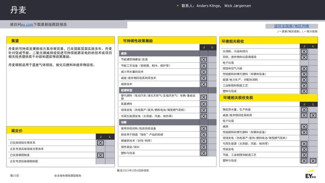Toggle J checkbox for 排放和空气污染
Screen dimensions: 325x183
[x=304, y=68]
